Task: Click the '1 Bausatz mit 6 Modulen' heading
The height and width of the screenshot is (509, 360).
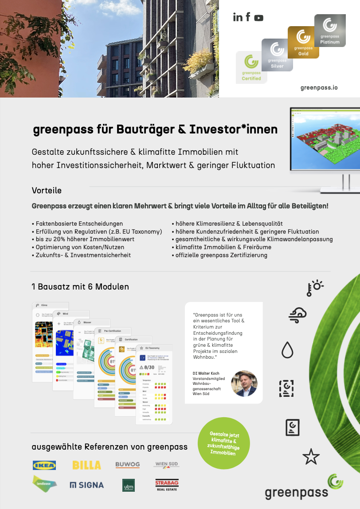Action: [80, 286]
